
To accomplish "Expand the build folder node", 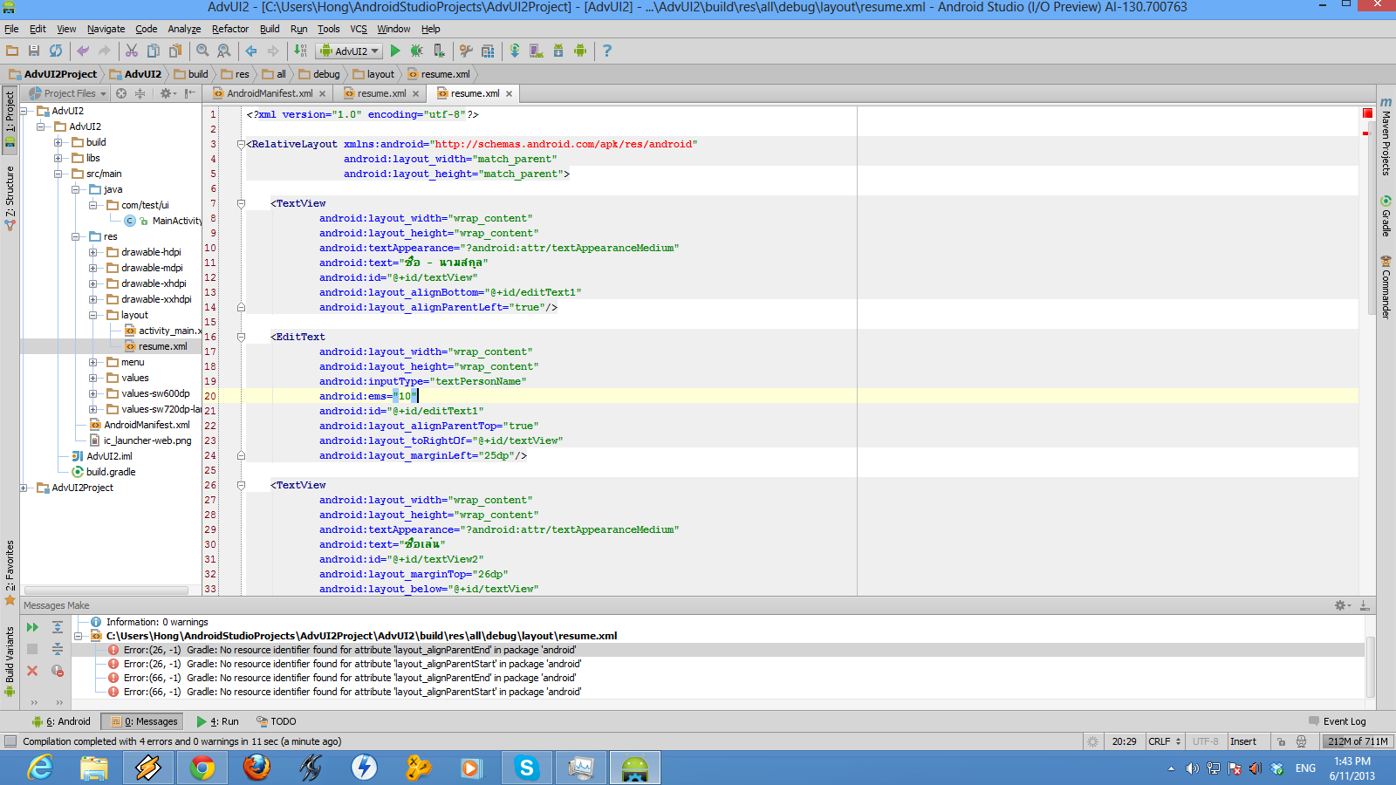I will [58, 142].
